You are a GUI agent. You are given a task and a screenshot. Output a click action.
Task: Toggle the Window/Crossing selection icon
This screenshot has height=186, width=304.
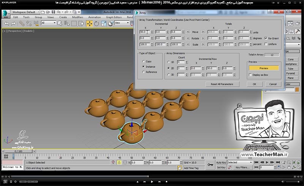(81, 24)
